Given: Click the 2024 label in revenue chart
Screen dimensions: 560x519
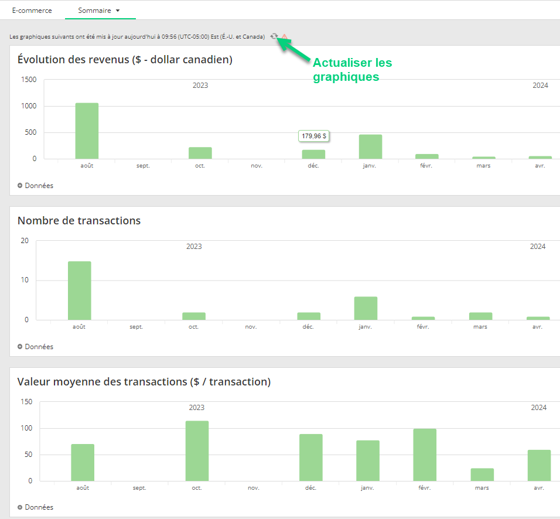Looking at the screenshot, I should [x=540, y=86].
